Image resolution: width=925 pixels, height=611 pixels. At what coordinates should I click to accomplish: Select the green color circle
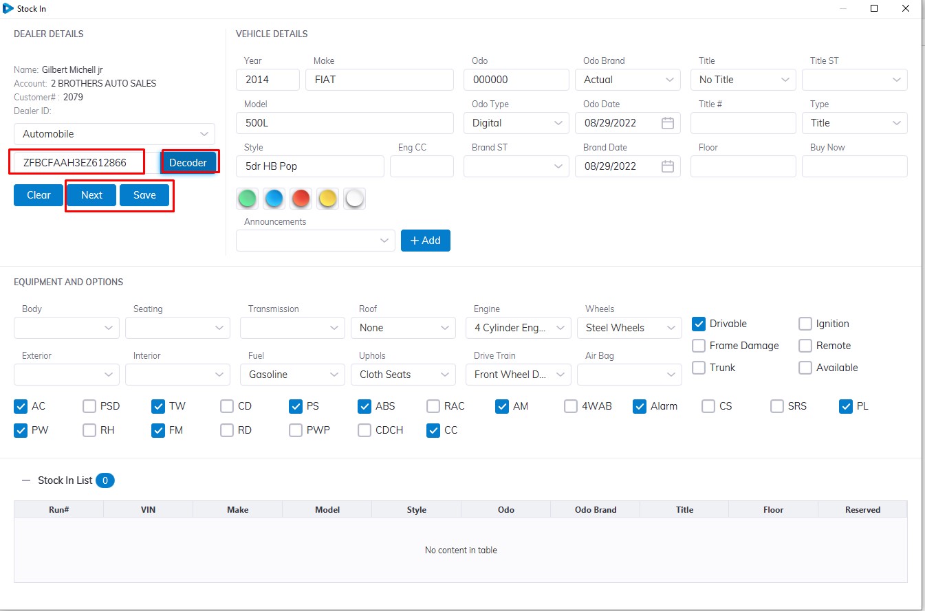248,199
